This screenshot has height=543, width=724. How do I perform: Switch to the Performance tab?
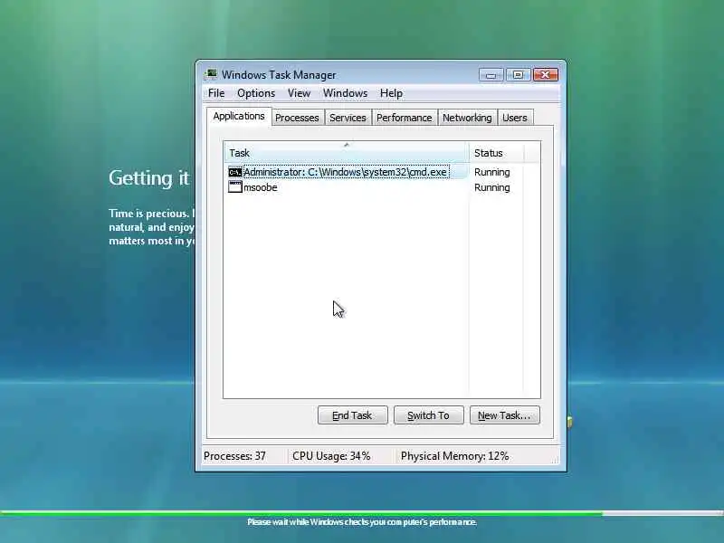pyautogui.click(x=404, y=119)
